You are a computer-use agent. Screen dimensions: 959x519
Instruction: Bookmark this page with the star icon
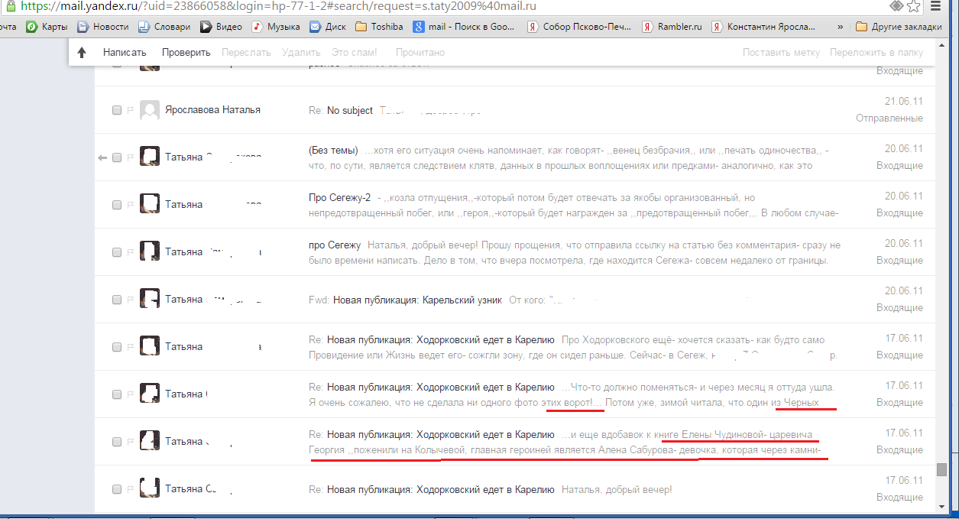click(915, 6)
